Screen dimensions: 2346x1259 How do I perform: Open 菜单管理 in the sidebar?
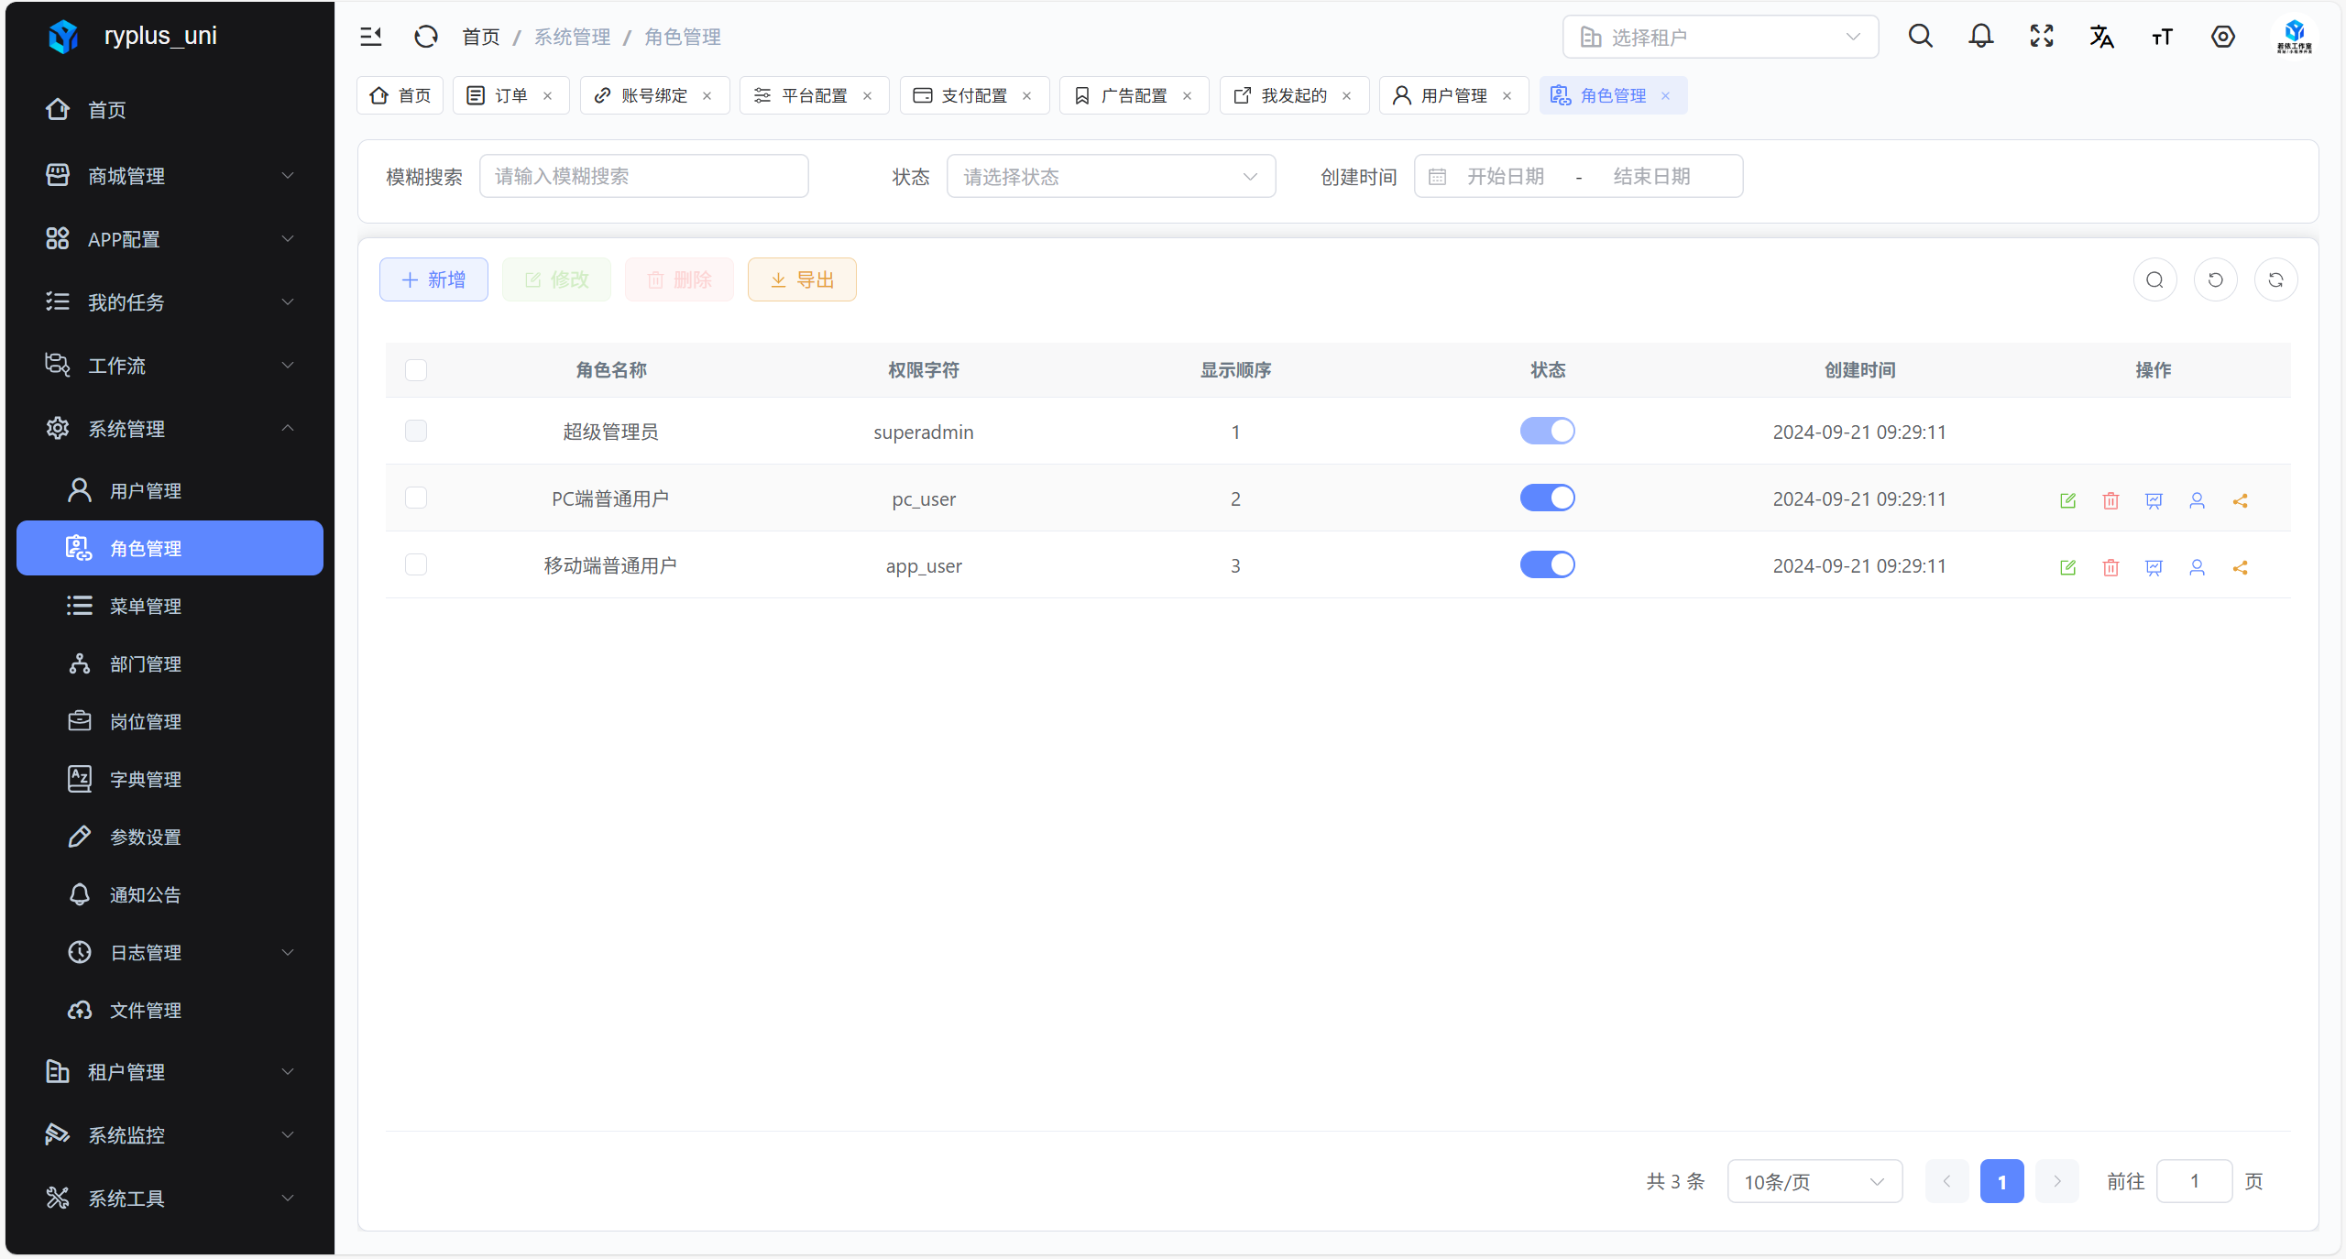(146, 606)
